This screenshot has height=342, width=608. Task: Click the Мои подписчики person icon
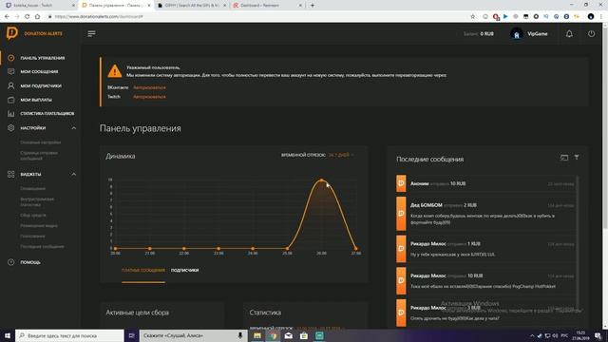pyautogui.click(x=10, y=85)
